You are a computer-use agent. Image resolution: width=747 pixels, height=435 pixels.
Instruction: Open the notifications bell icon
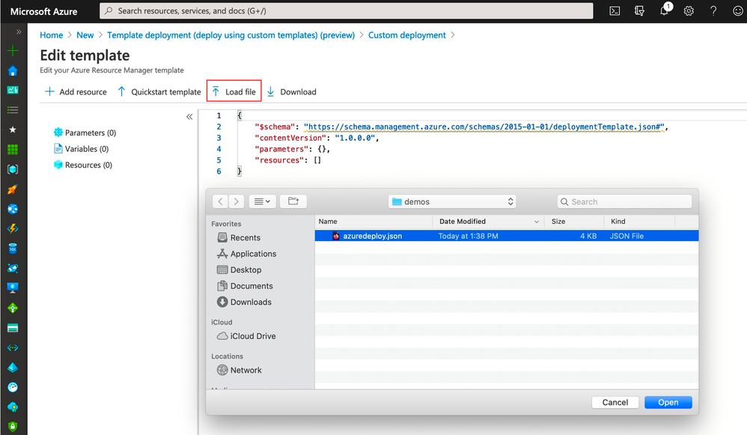664,10
